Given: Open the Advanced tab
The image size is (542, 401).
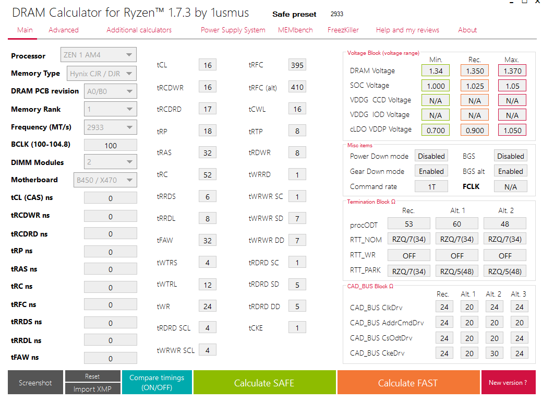Looking at the screenshot, I should click(x=64, y=30).
